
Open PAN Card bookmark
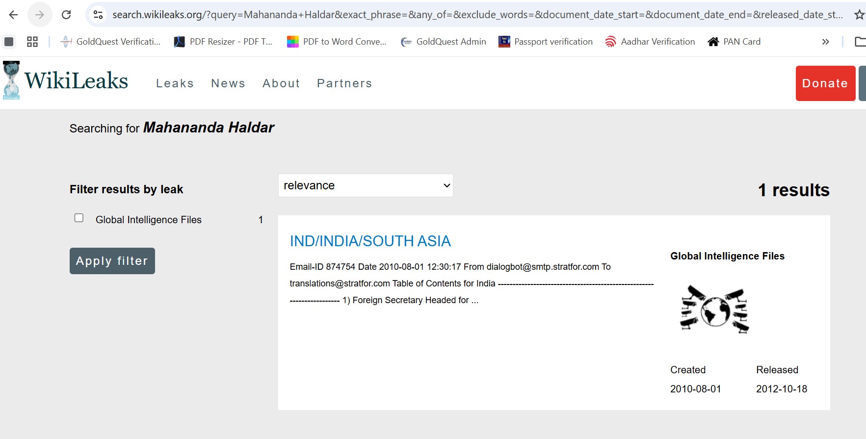[x=734, y=42]
